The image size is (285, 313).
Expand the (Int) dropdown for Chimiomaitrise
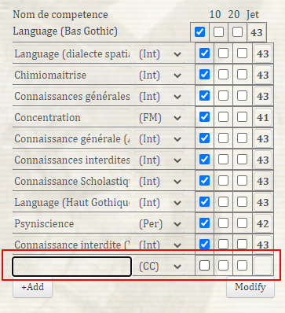click(x=159, y=75)
